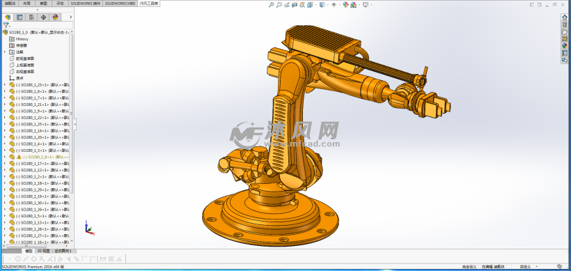Viewport: 571px width, 271px height.
Task: Switch to the PropertyManager panel icon
Action: coord(19,17)
